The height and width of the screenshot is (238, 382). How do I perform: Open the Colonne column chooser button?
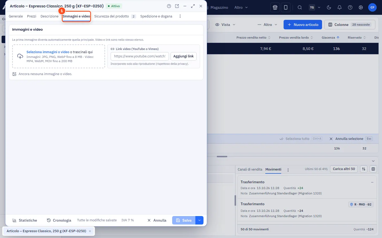pyautogui.click(x=350, y=25)
